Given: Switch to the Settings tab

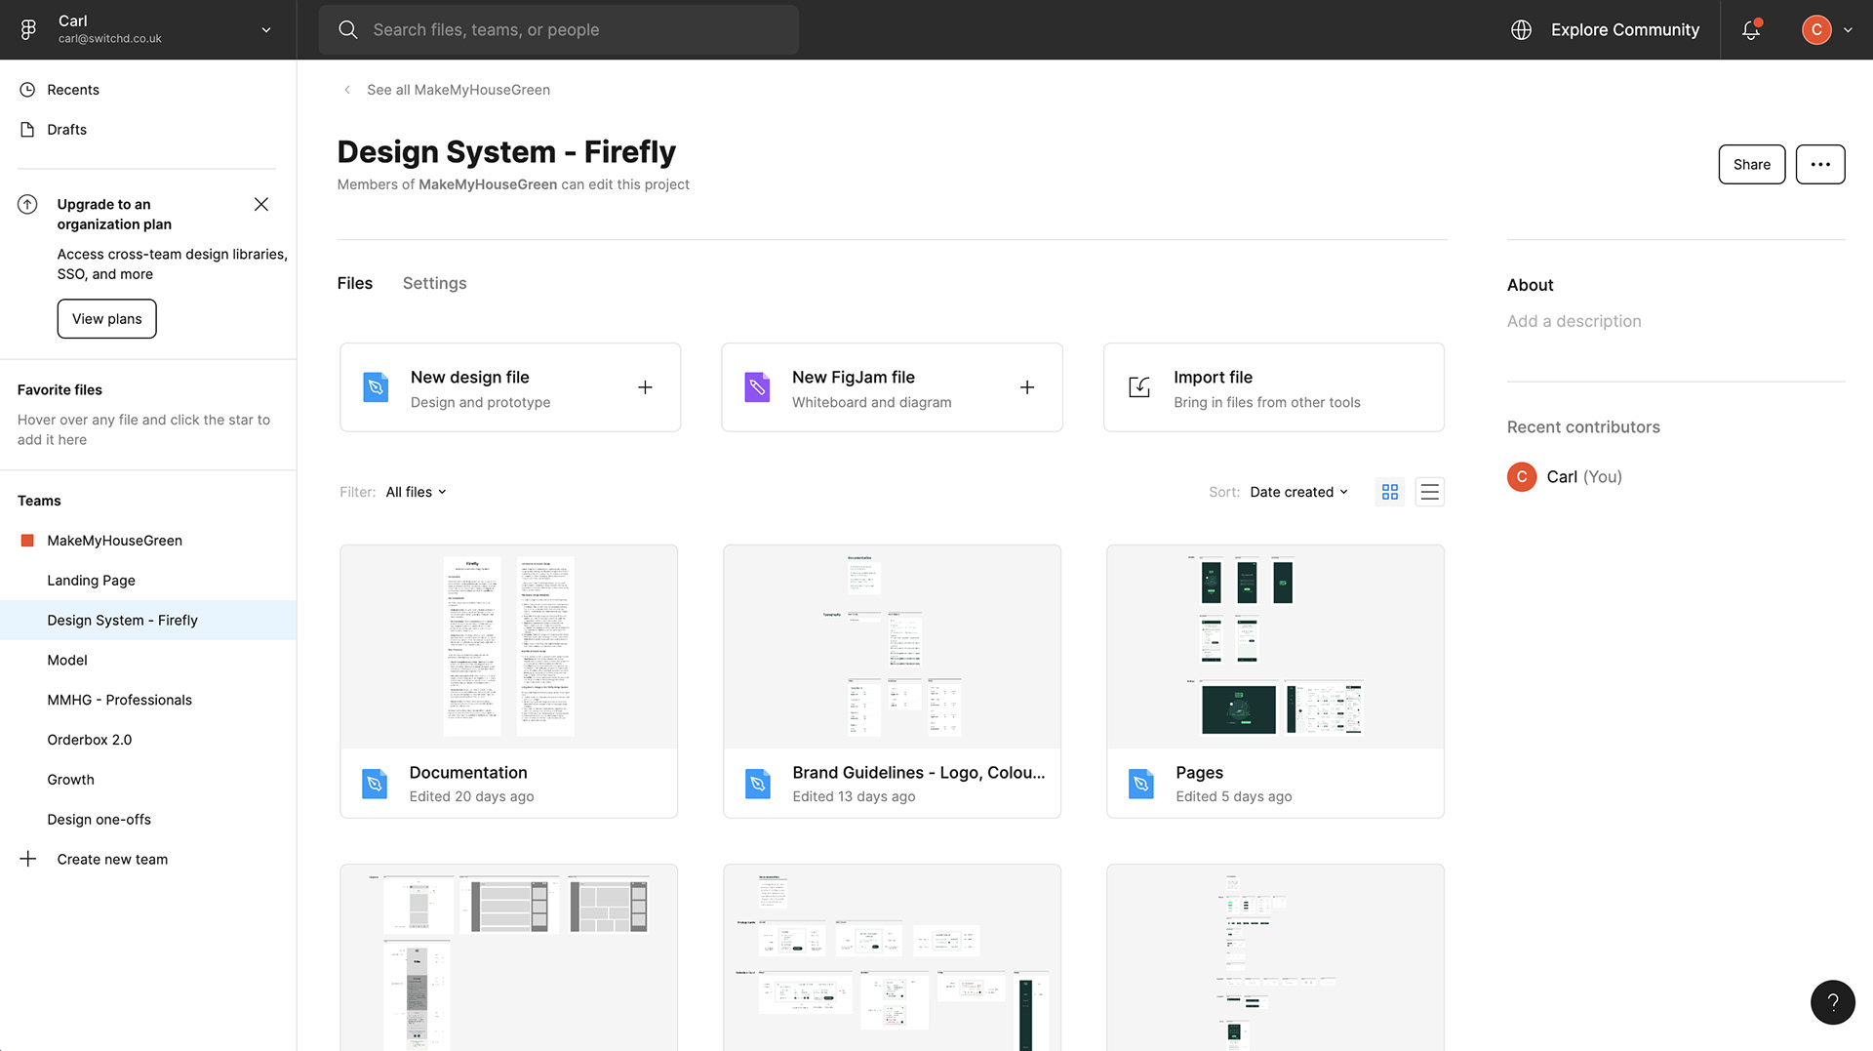Looking at the screenshot, I should tap(434, 283).
